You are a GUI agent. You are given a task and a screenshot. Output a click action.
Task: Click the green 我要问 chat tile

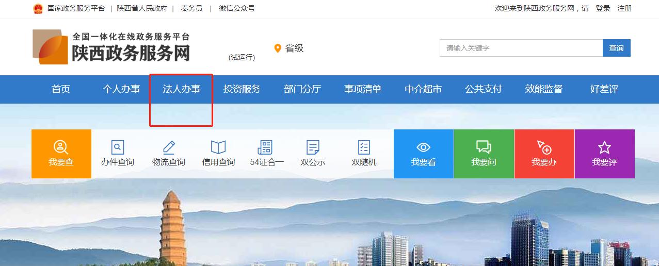484,154
